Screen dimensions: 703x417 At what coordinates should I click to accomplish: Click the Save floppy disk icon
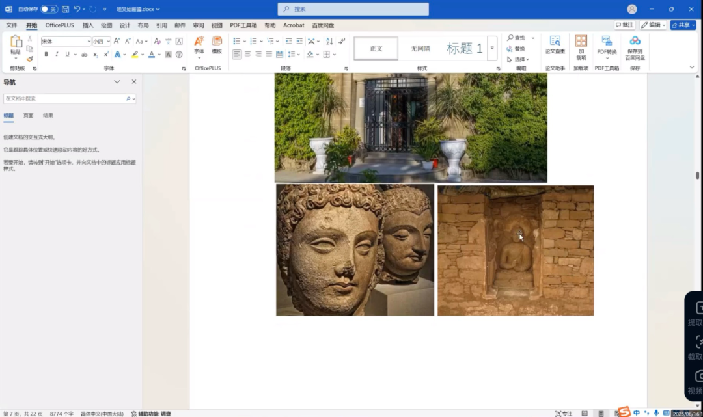65,9
